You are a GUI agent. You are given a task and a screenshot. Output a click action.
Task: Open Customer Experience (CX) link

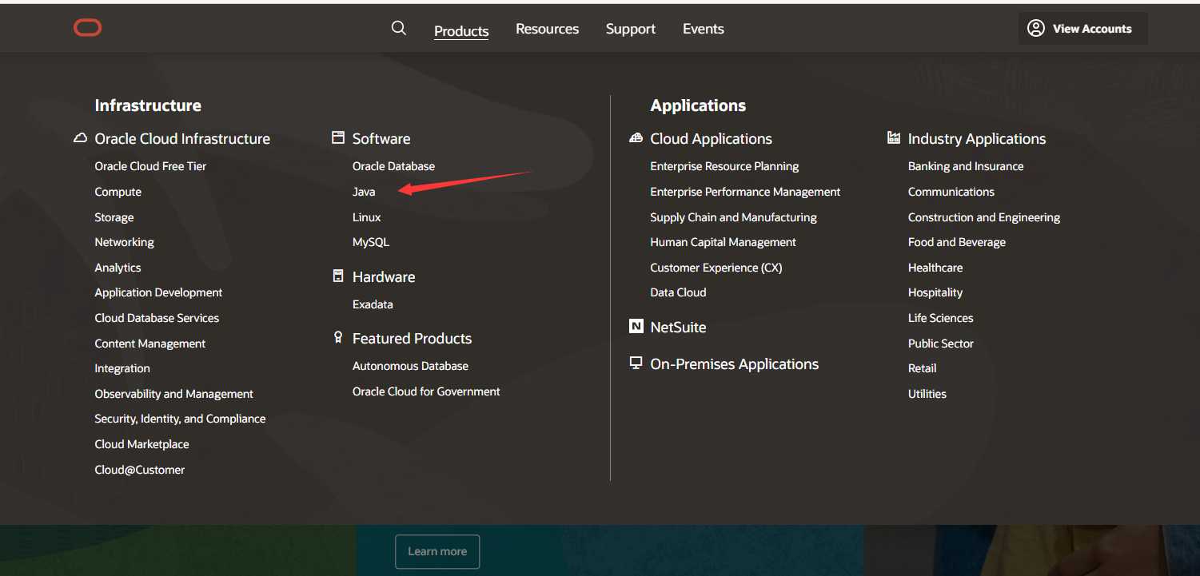716,268
